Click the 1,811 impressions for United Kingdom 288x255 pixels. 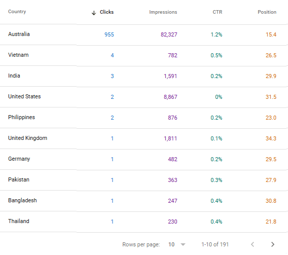pyautogui.click(x=170, y=138)
